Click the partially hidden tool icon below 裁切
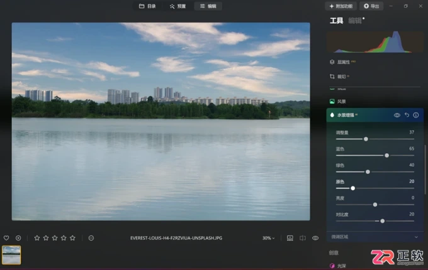 332,89
